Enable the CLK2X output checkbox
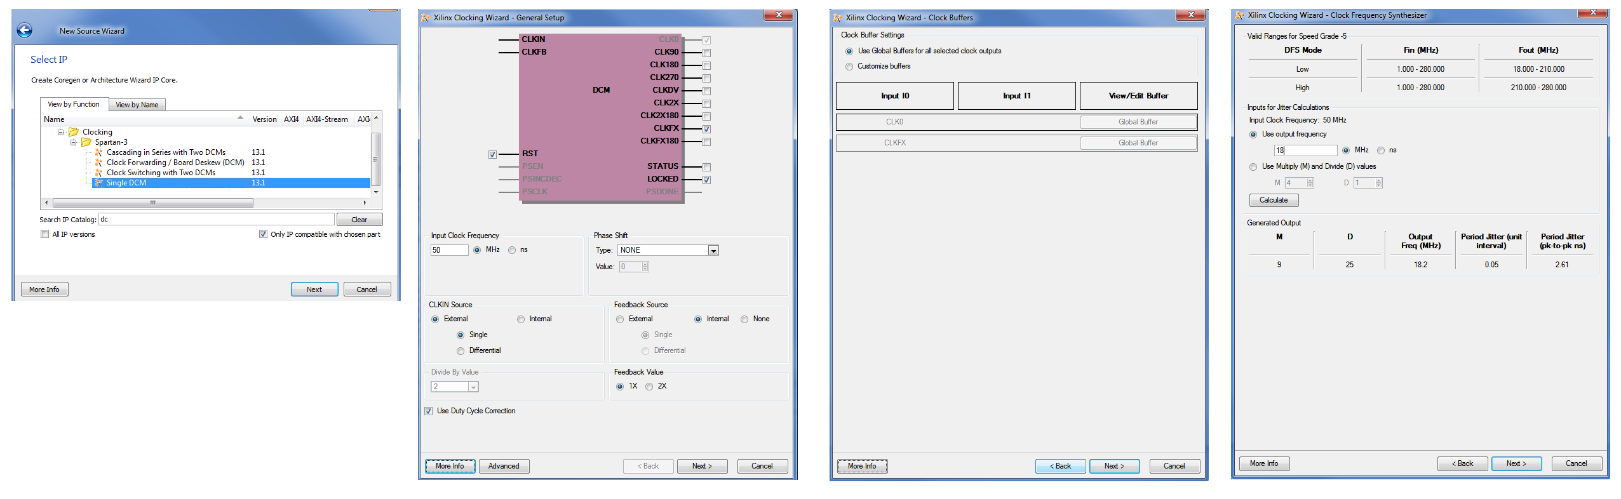Image resolution: width=1621 pixels, height=499 pixels. (x=707, y=103)
